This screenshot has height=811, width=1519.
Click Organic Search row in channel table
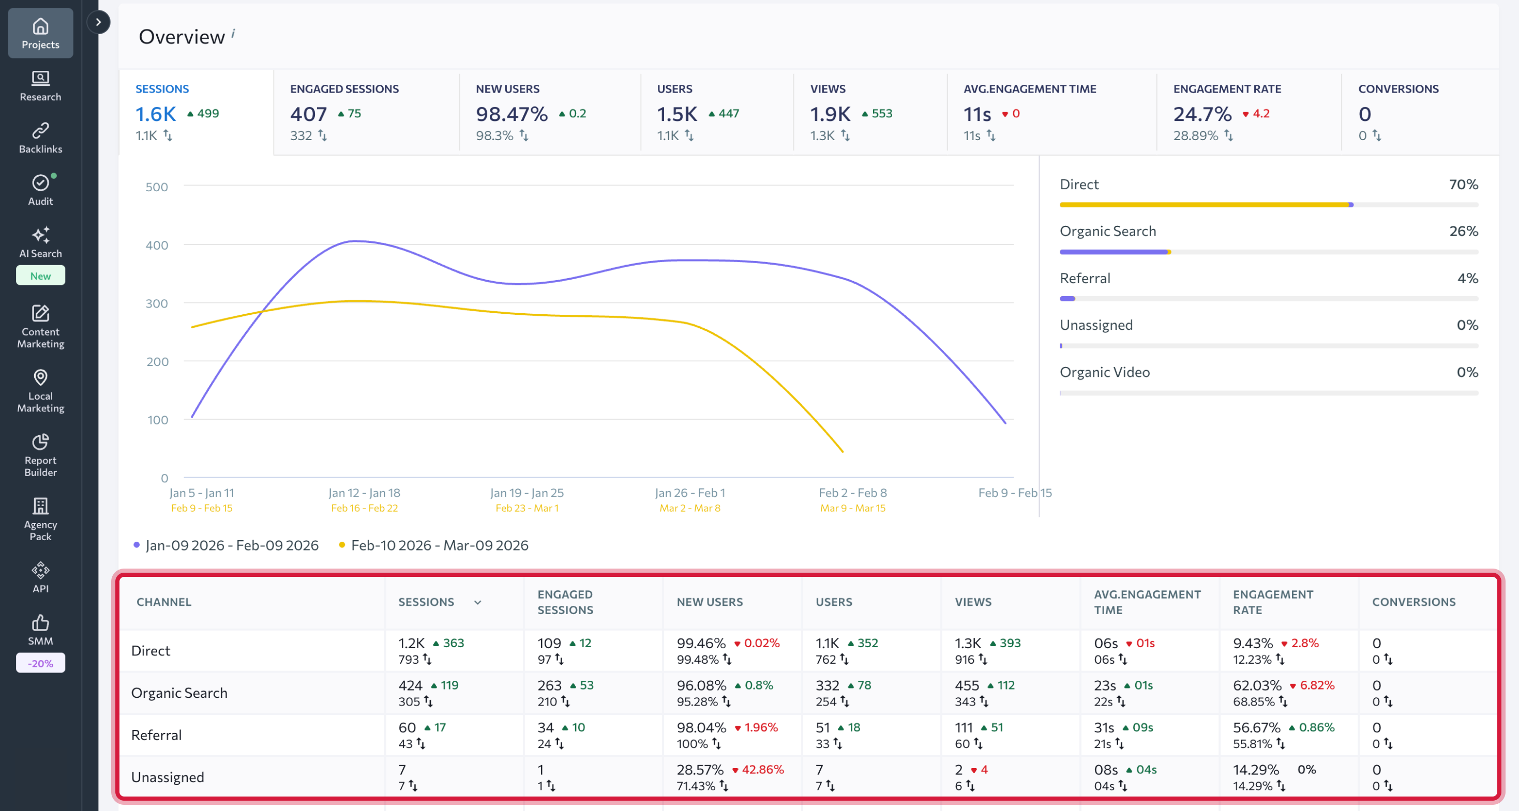pos(179,693)
